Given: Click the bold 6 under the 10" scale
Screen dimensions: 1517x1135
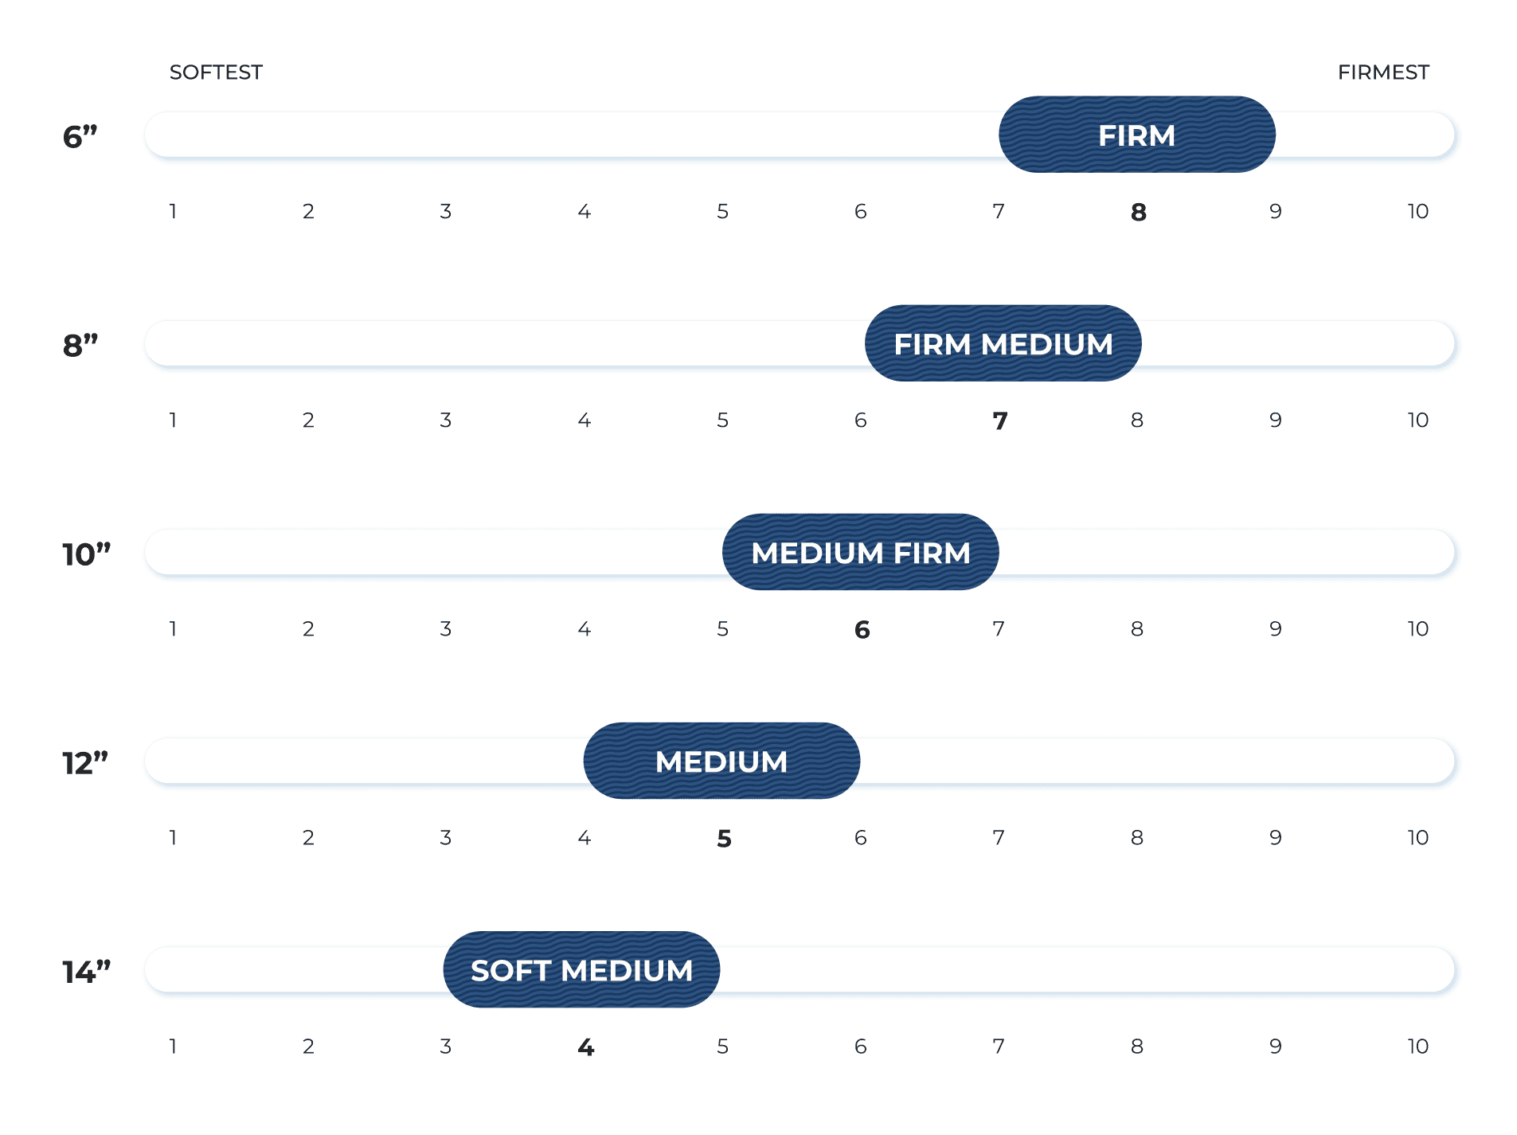Looking at the screenshot, I should point(862,630).
